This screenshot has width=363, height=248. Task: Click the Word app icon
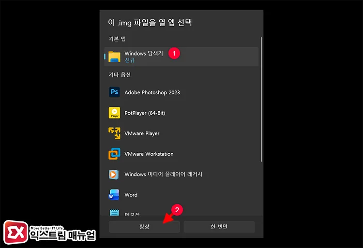[x=114, y=195]
